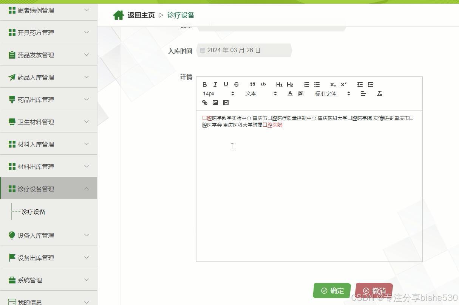Viewport: 459px width, 305px height.
Task: Apply italic formatting in the editor
Action: pyautogui.click(x=215, y=84)
